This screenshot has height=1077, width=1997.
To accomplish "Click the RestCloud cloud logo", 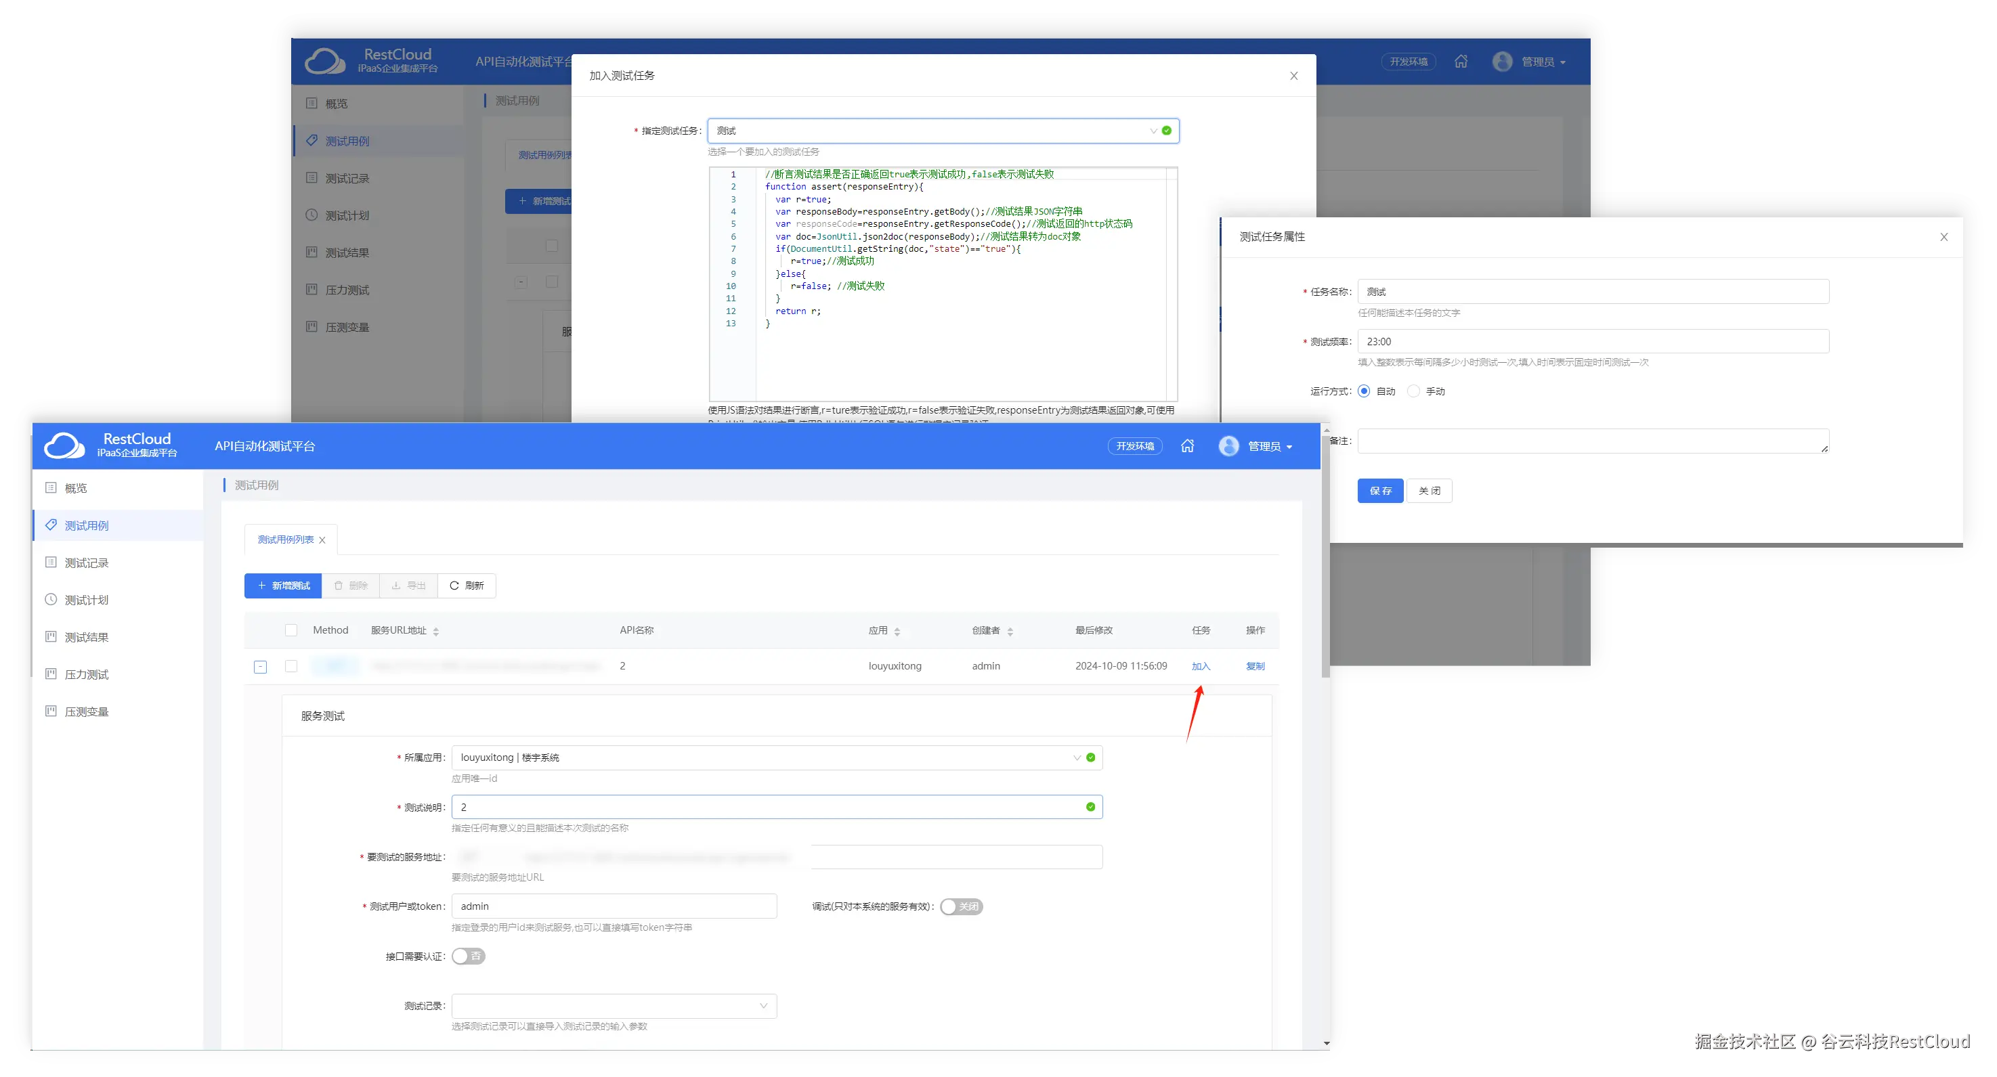I will (64, 446).
